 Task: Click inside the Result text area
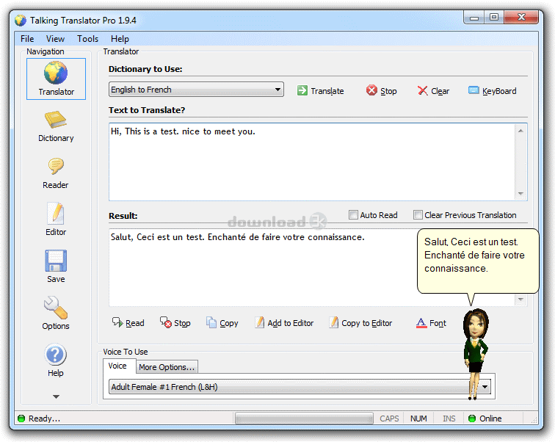click(x=264, y=267)
